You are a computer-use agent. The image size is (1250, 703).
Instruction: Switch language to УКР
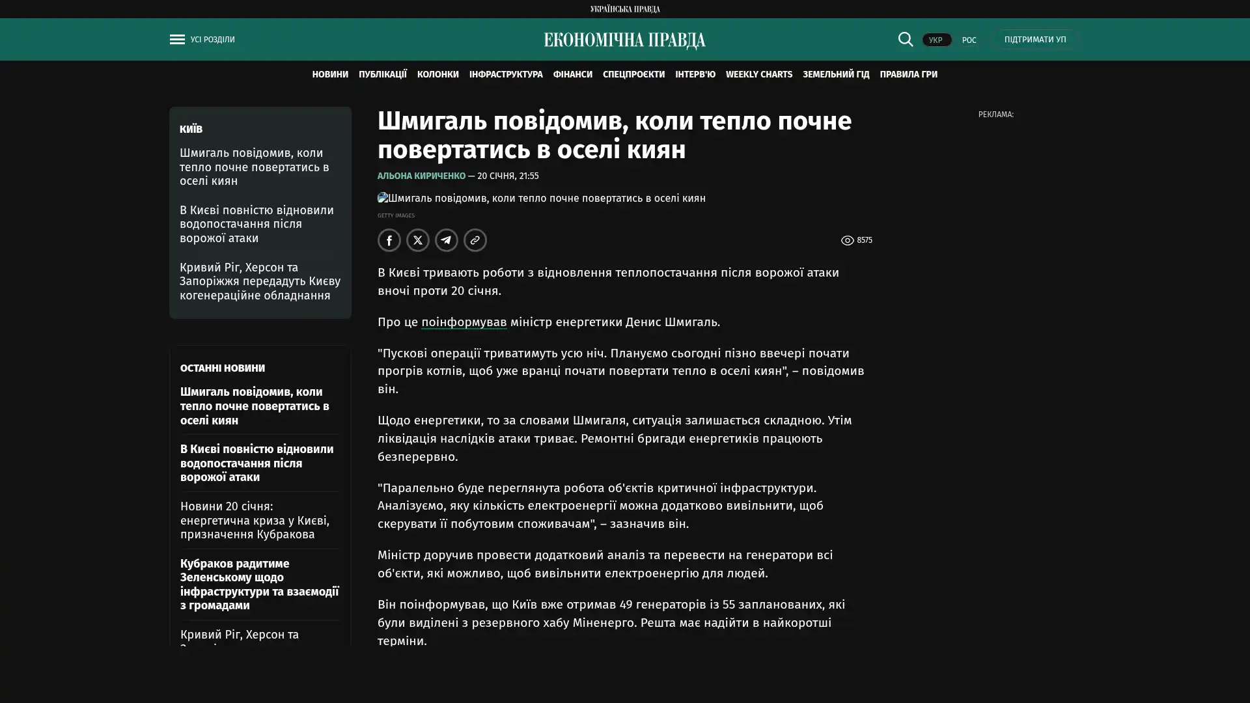point(936,40)
